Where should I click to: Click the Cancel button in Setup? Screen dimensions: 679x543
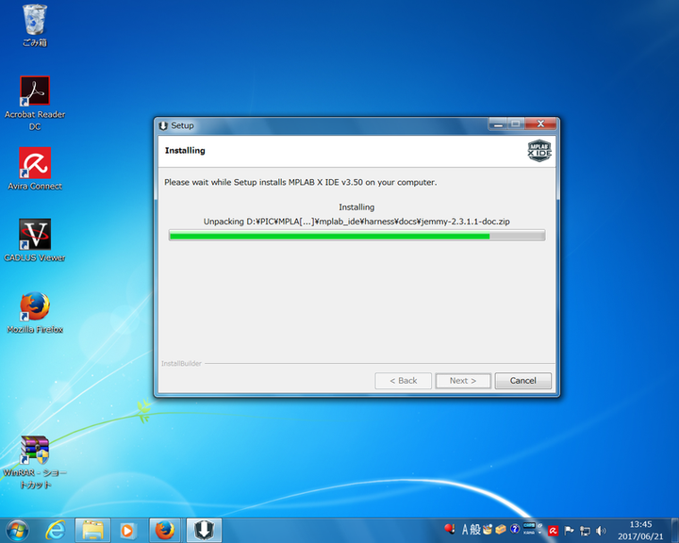[522, 381]
